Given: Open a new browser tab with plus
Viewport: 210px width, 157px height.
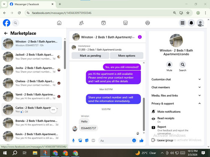Looking at the screenshot, I should tap(60, 4).
